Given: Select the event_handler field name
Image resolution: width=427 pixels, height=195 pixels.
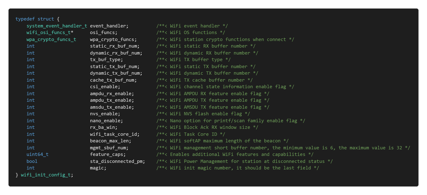Looking at the screenshot, I should point(109,26).
